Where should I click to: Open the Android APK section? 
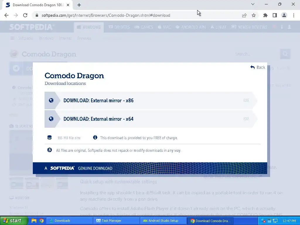point(191,27)
